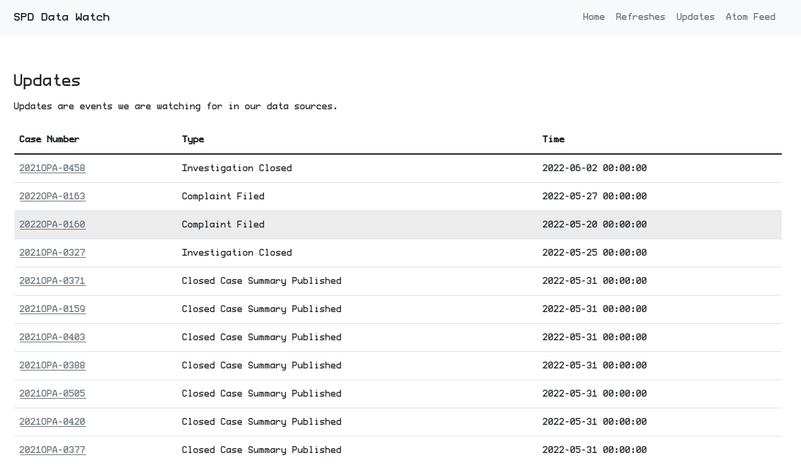Select the Updates nav item
The image size is (801, 464).
click(695, 17)
